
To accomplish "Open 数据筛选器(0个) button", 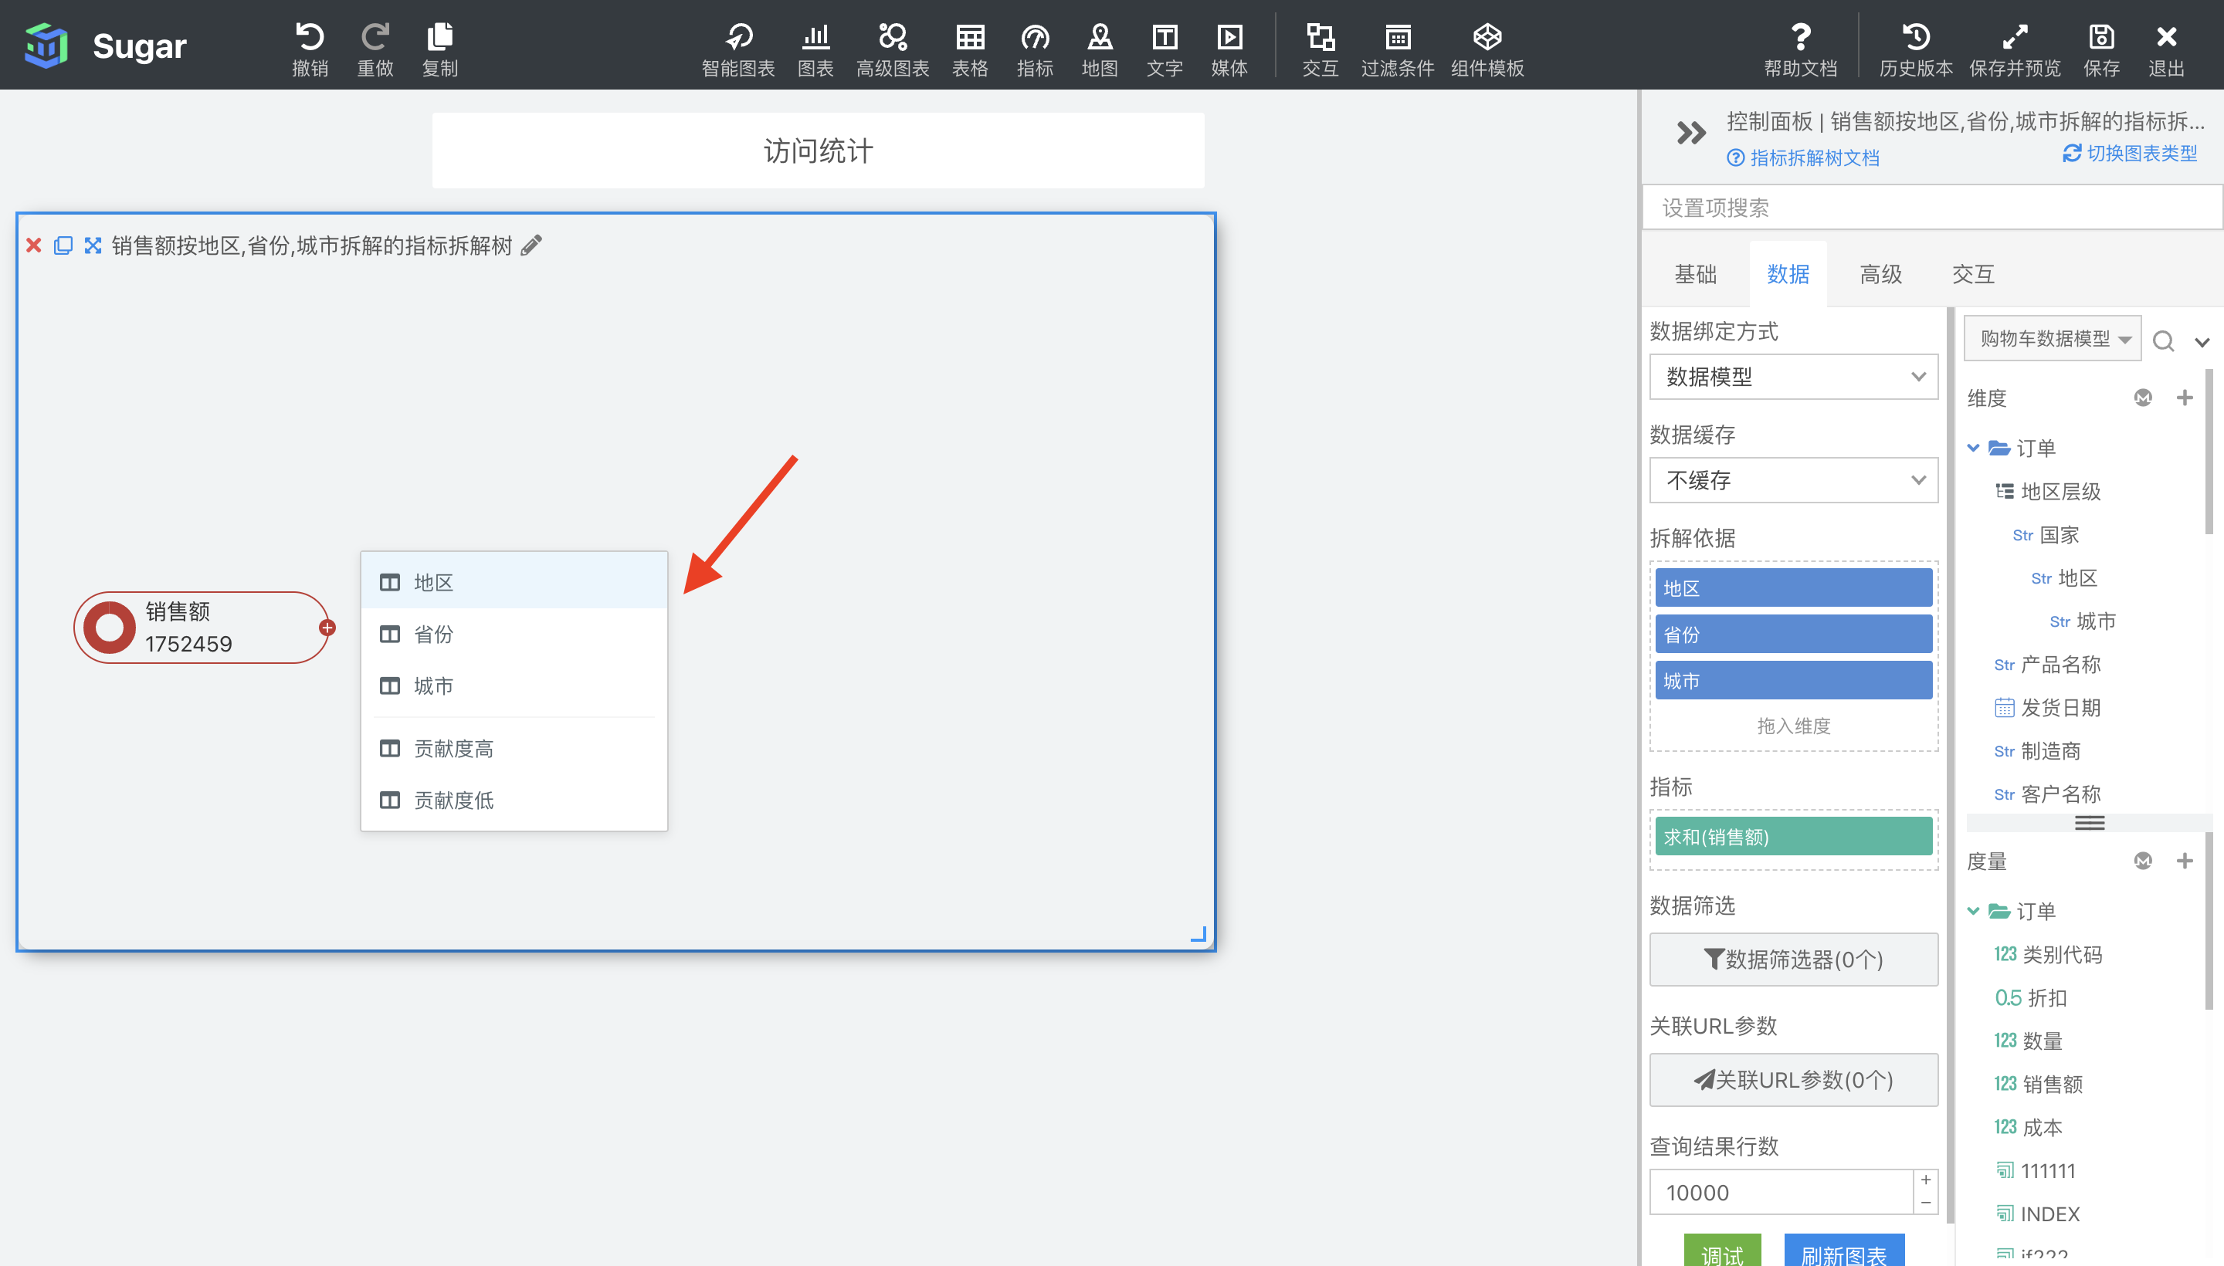I will tap(1793, 959).
